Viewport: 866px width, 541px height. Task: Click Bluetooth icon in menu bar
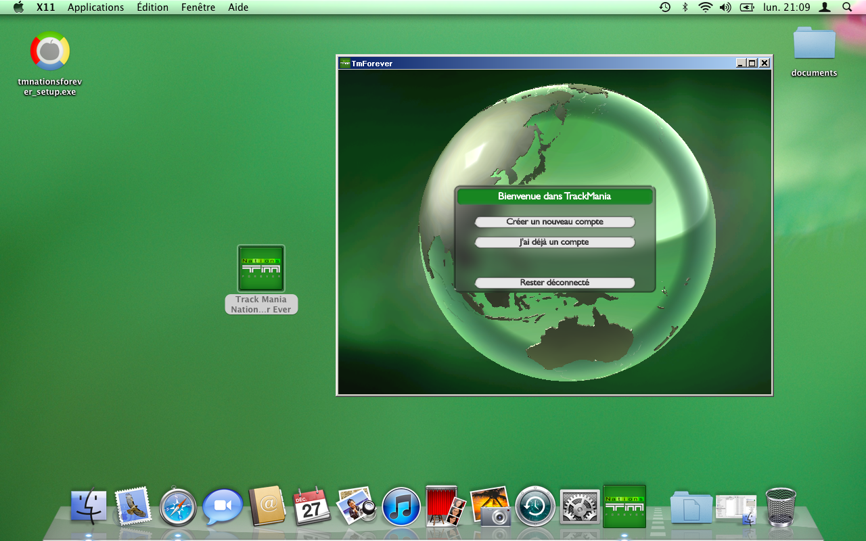click(685, 7)
